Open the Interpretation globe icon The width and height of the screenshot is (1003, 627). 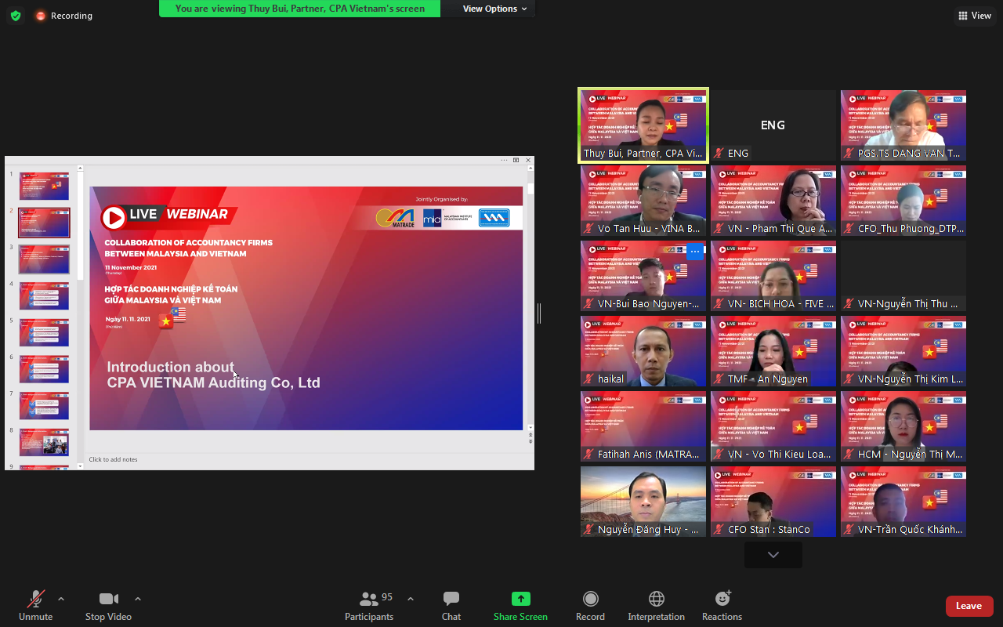click(657, 606)
